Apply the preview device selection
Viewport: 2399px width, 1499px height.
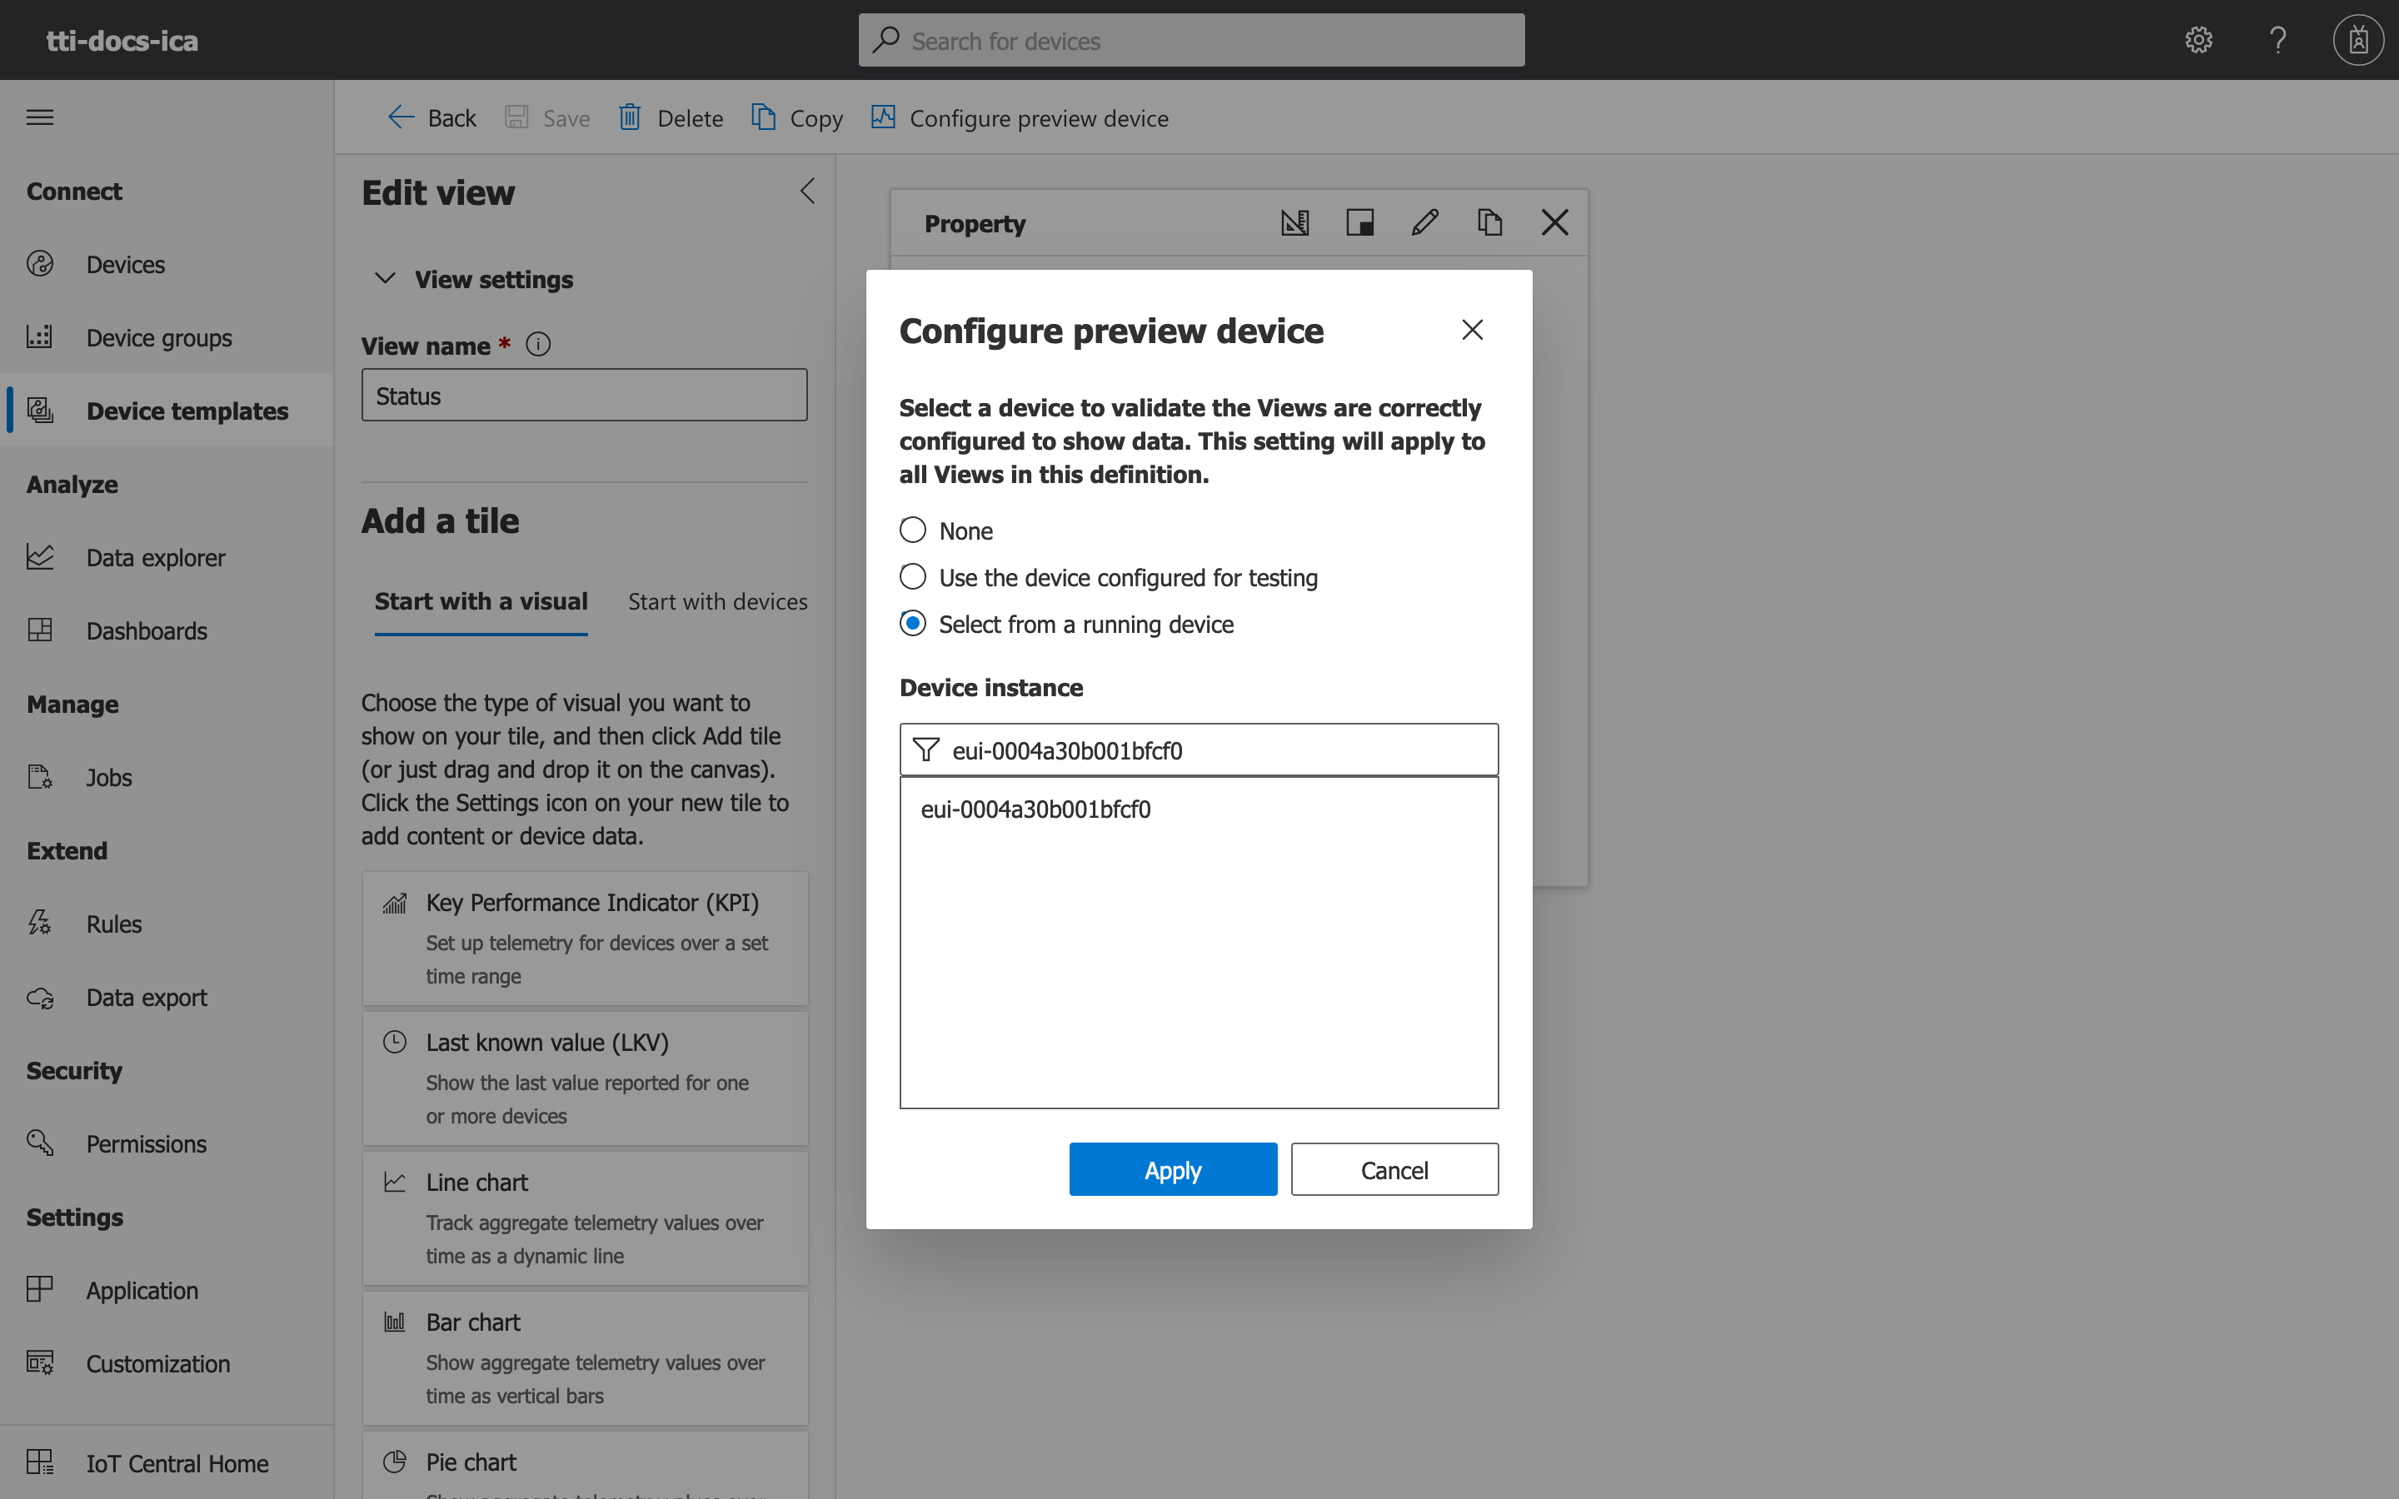(1172, 1169)
